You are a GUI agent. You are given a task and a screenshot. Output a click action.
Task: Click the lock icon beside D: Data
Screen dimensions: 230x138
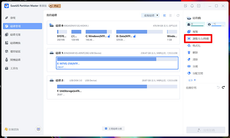point(135,36)
